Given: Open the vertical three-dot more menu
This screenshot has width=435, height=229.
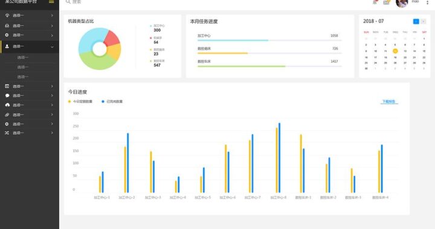Looking at the screenshot, I should pyautogui.click(x=427, y=2).
